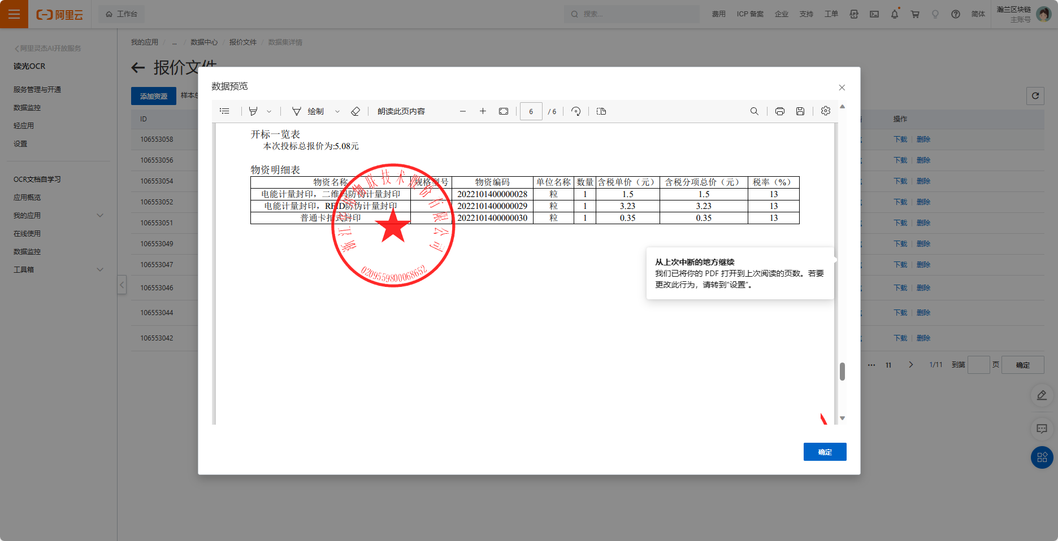Click the 添加资源 button
Image resolution: width=1058 pixels, height=541 pixels.
coord(154,96)
